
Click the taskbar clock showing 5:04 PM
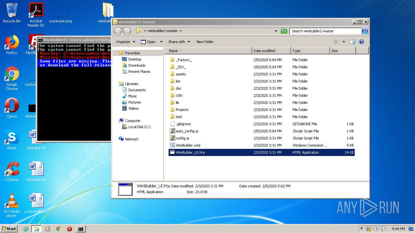coord(398,229)
